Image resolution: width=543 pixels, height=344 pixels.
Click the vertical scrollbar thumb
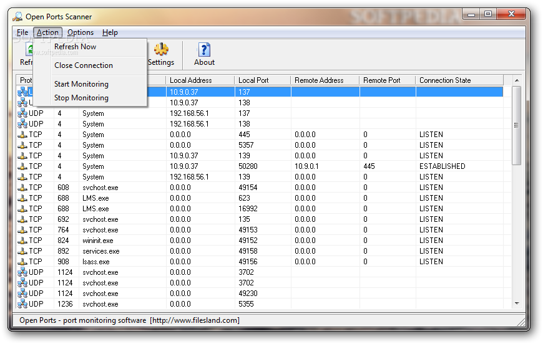517,125
